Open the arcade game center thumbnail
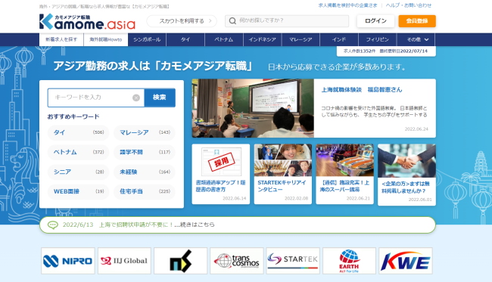The image size is (492, 282). point(344,160)
